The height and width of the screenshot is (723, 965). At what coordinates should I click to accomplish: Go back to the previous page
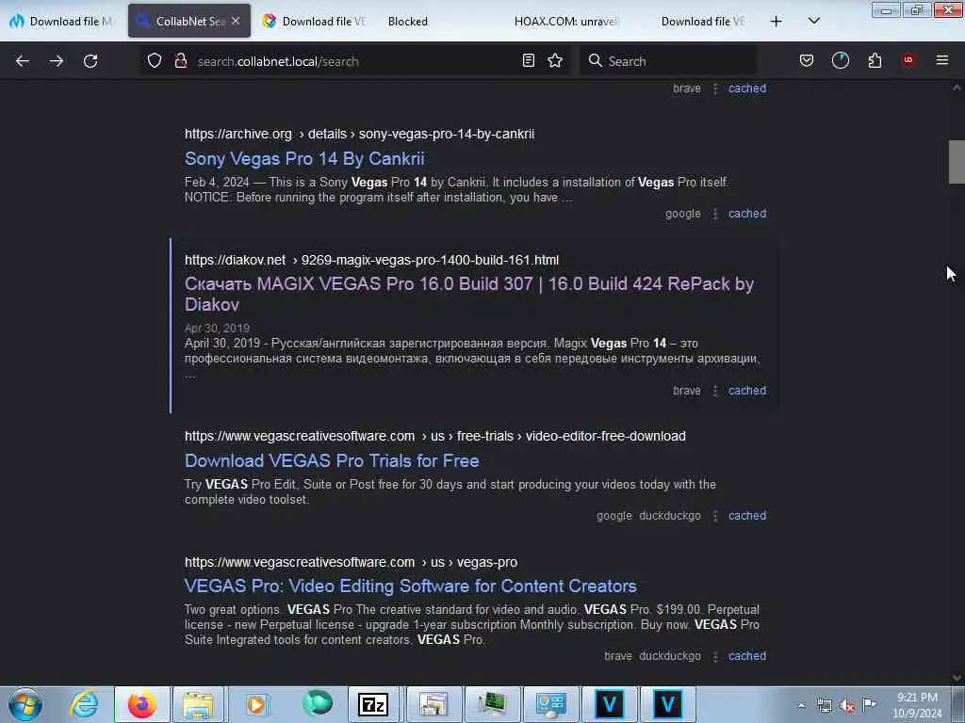(x=23, y=61)
